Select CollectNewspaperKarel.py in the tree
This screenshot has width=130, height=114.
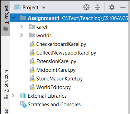(66, 53)
